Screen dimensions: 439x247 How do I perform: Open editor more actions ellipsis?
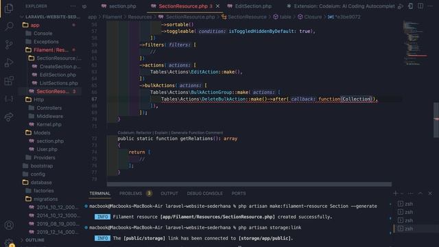pos(430,6)
